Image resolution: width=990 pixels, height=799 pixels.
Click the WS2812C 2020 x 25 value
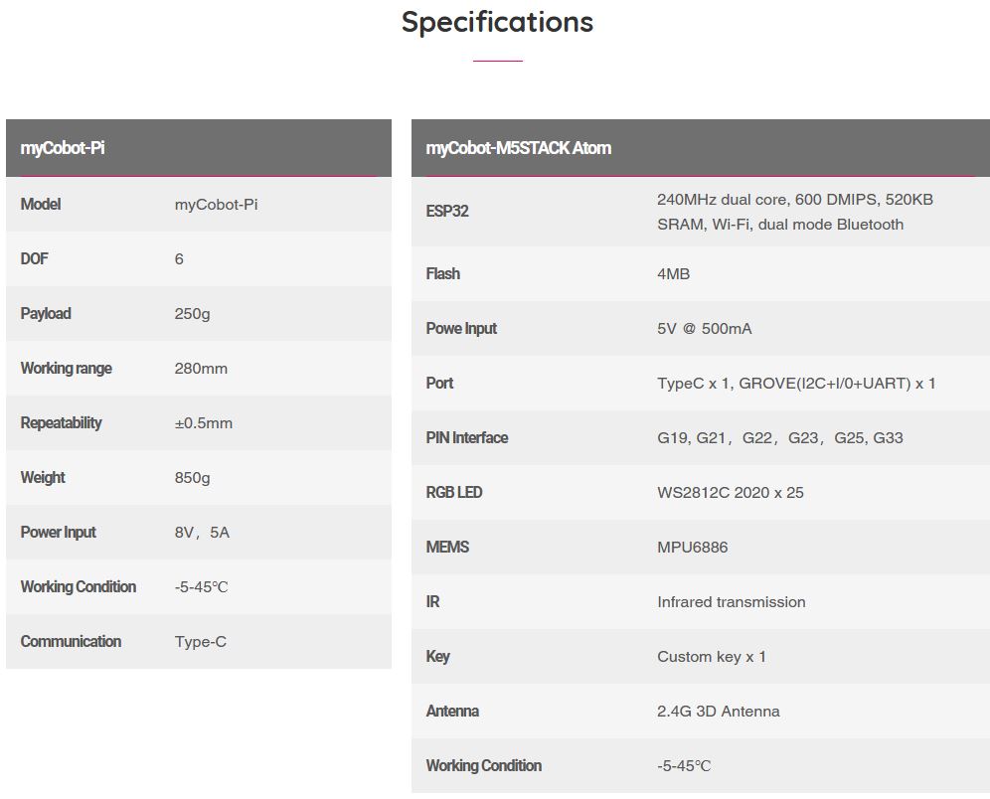pos(730,493)
